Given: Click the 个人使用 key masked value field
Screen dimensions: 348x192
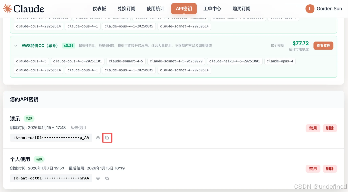Looking at the screenshot, I should [x=51, y=178].
